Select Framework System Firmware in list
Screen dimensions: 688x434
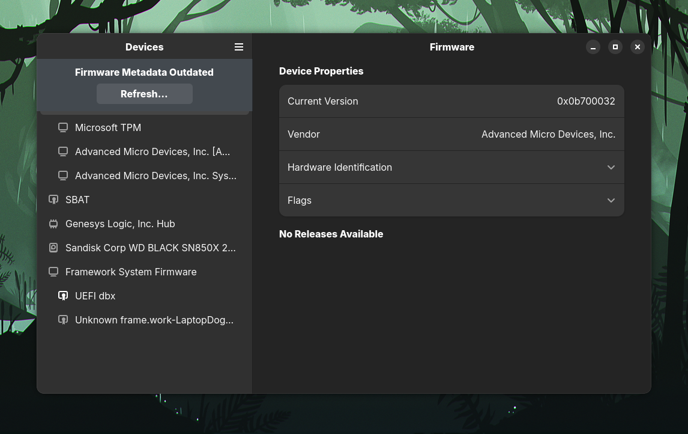131,272
